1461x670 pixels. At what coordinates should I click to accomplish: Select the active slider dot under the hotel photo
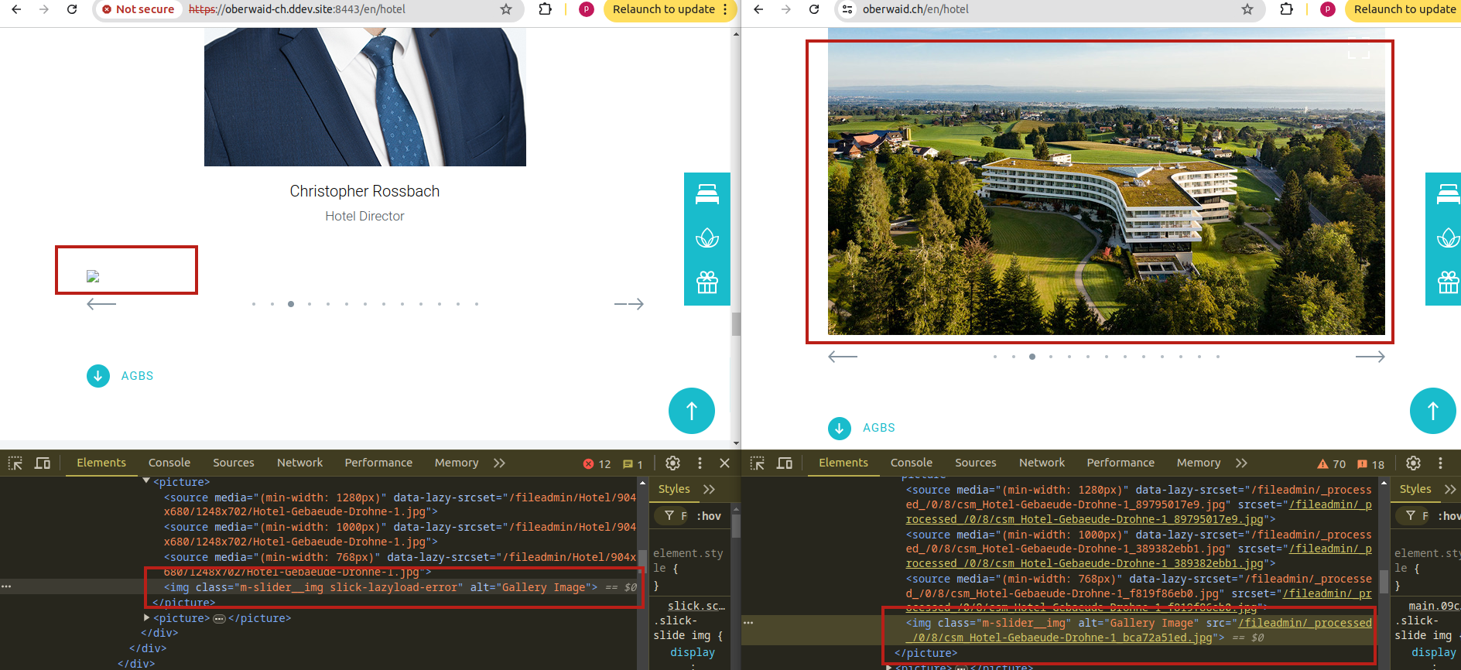pos(1032,357)
